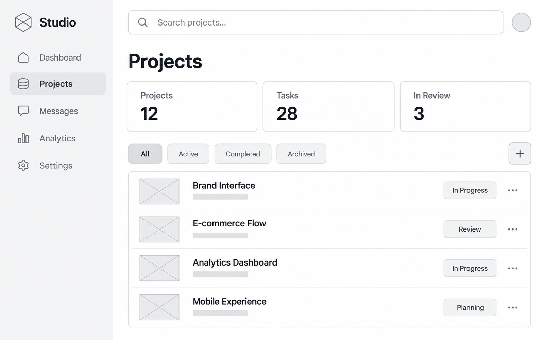Add a new project with plus button
Image resolution: width=544 pixels, height=340 pixels.
(x=520, y=154)
